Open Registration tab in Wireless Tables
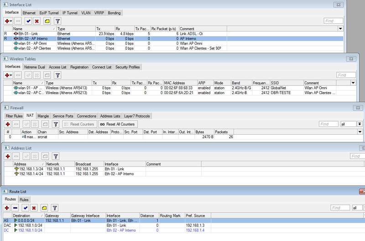The height and width of the screenshot is (241, 365). coord(79,67)
